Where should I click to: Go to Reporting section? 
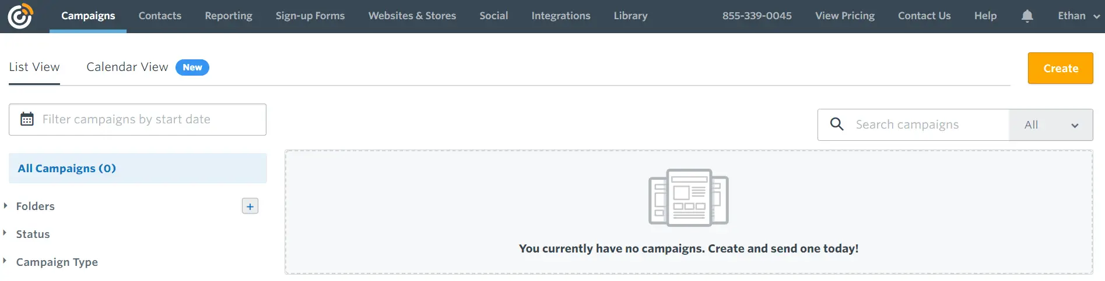coord(229,16)
